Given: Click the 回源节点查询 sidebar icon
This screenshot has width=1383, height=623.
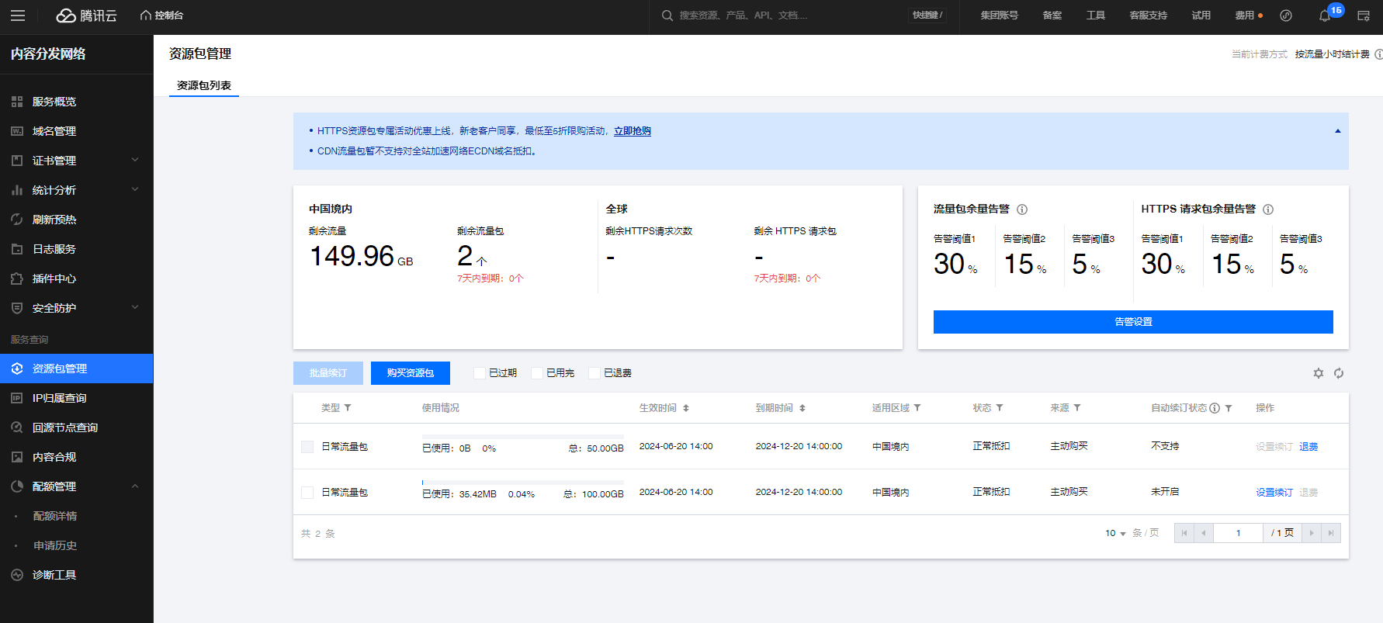Looking at the screenshot, I should [17, 427].
